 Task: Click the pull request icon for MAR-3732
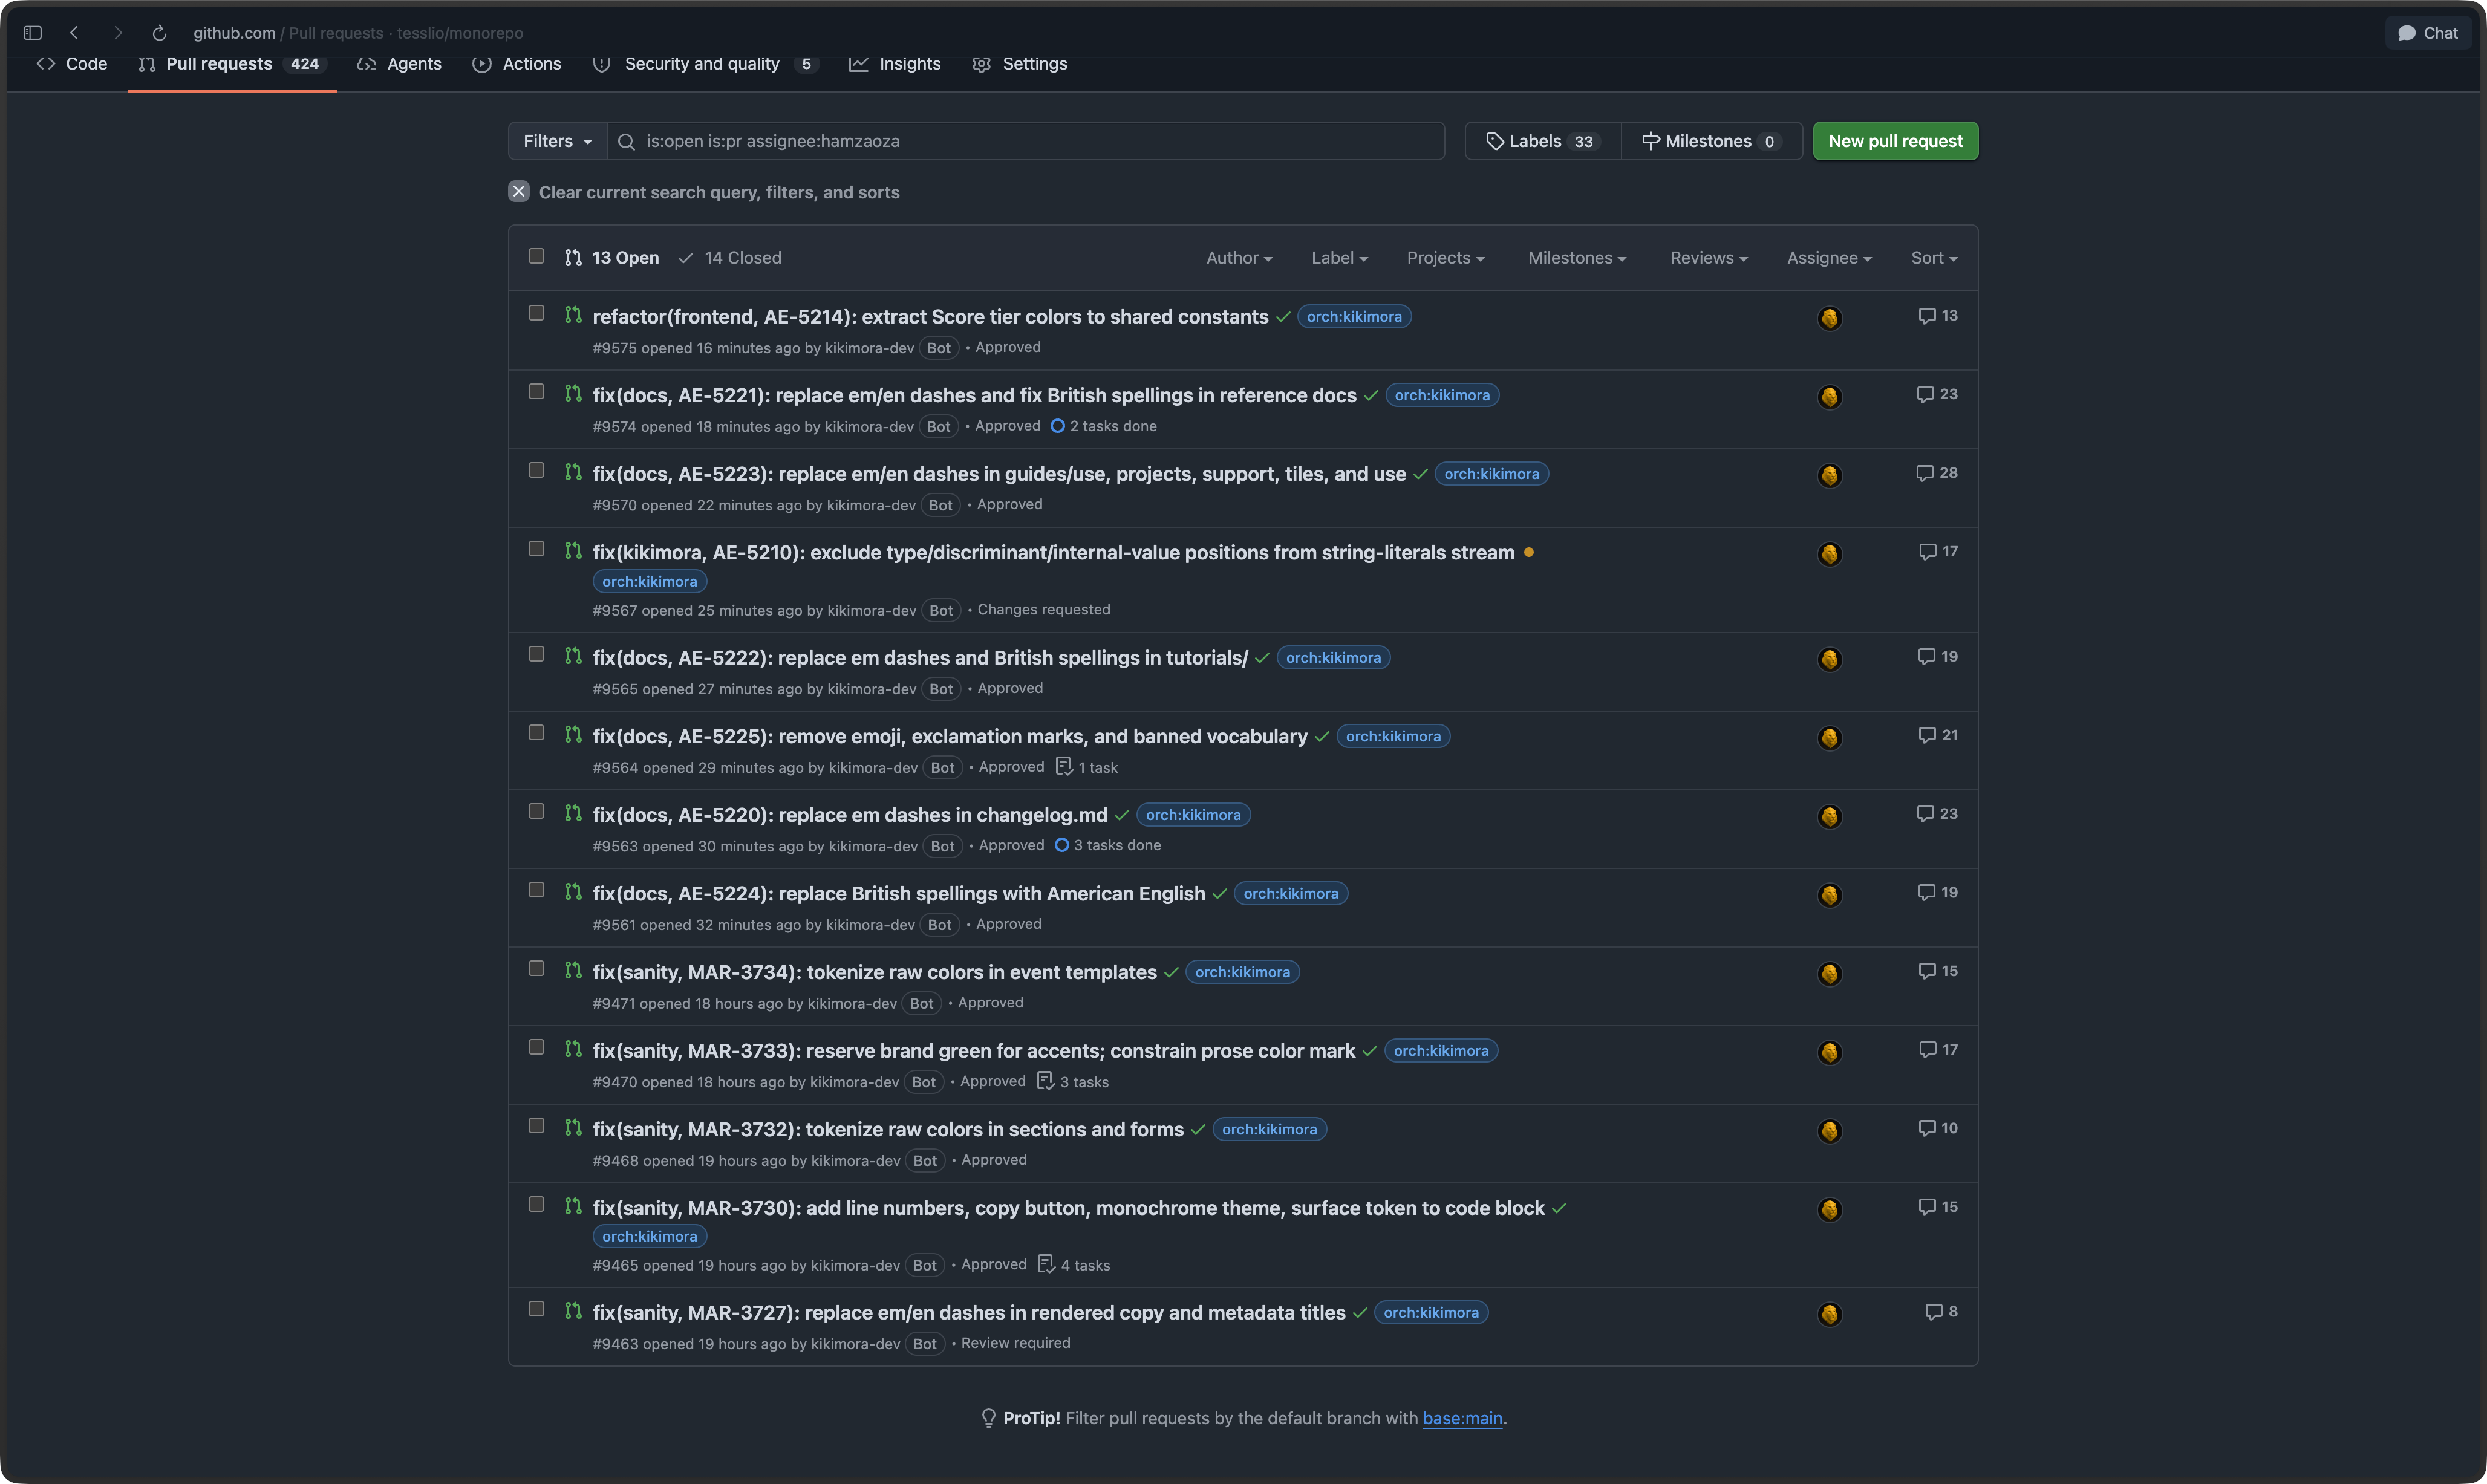tap(573, 1127)
